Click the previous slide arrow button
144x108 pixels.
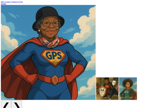(x=6, y=104)
